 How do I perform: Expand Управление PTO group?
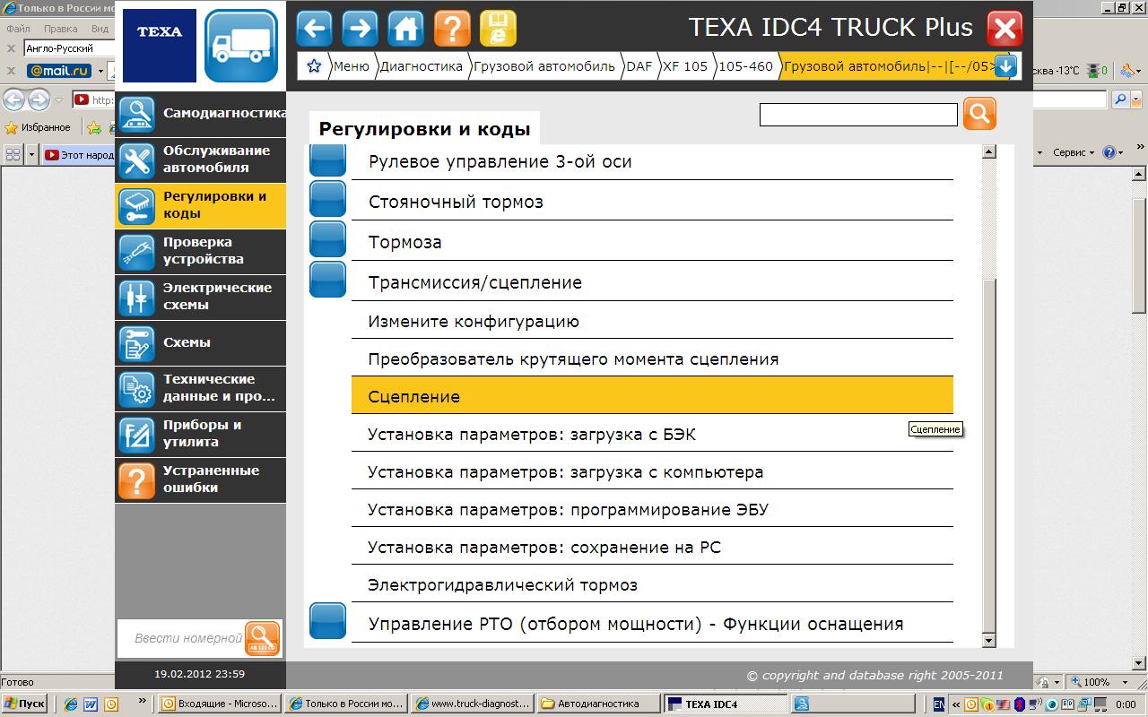(327, 621)
